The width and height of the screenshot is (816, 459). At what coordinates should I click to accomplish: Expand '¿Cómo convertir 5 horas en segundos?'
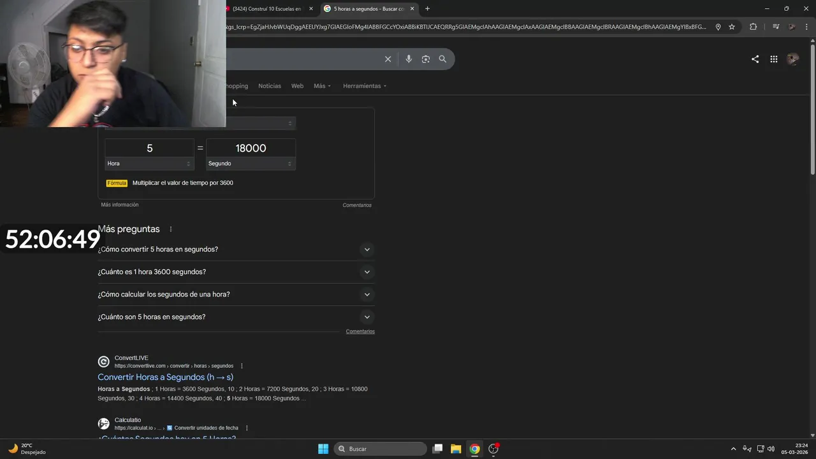pos(235,249)
